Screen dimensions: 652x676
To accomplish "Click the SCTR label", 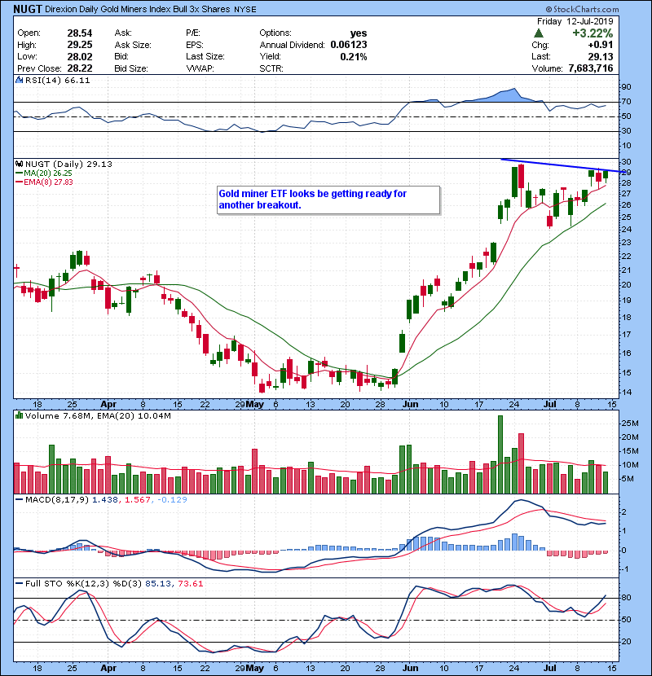I will (271, 68).
